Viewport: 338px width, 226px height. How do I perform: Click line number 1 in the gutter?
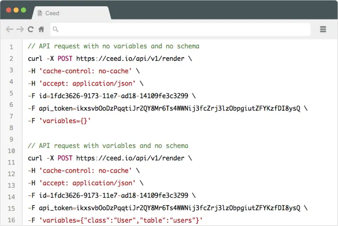[11, 47]
